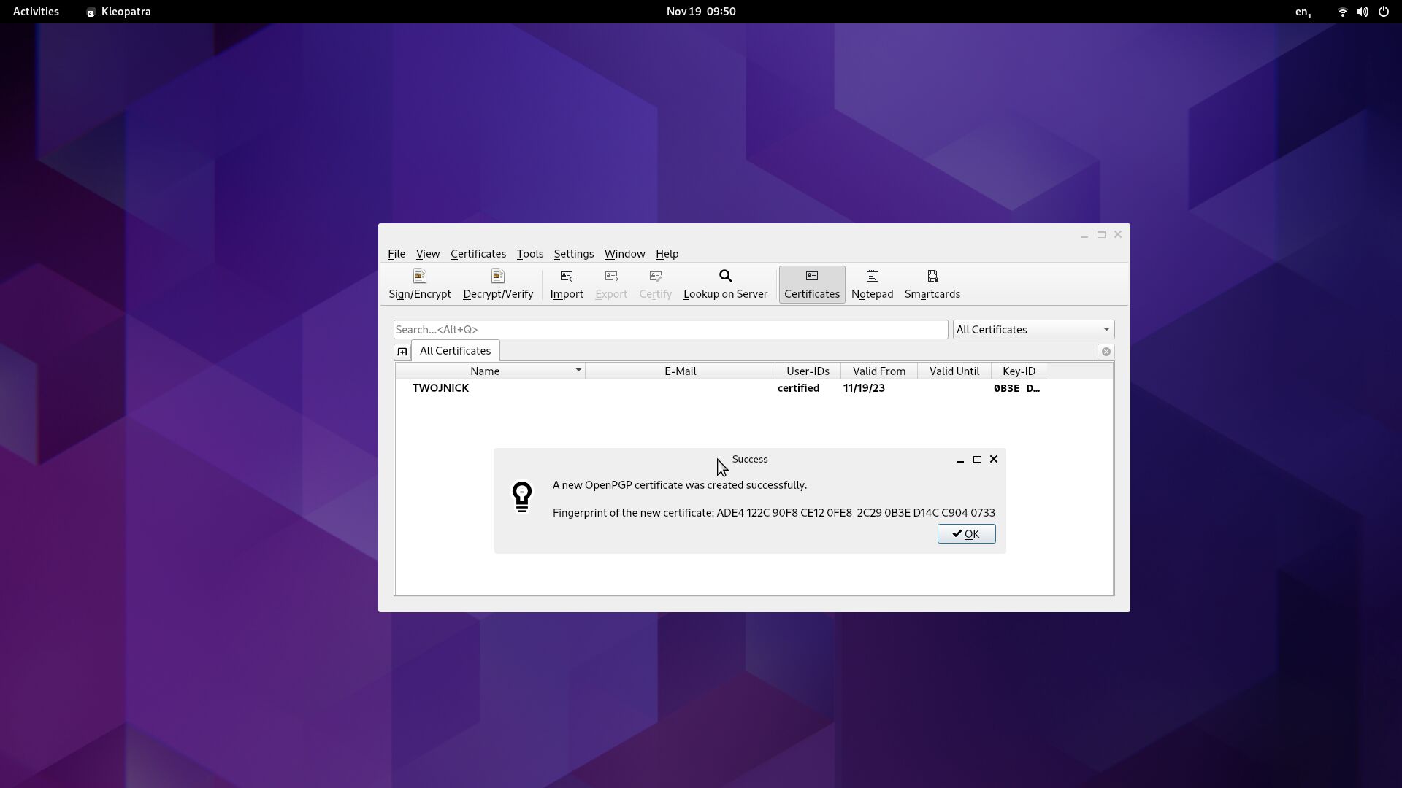Click the close tab icon at right
Viewport: 1402px width, 788px height.
click(x=1106, y=352)
